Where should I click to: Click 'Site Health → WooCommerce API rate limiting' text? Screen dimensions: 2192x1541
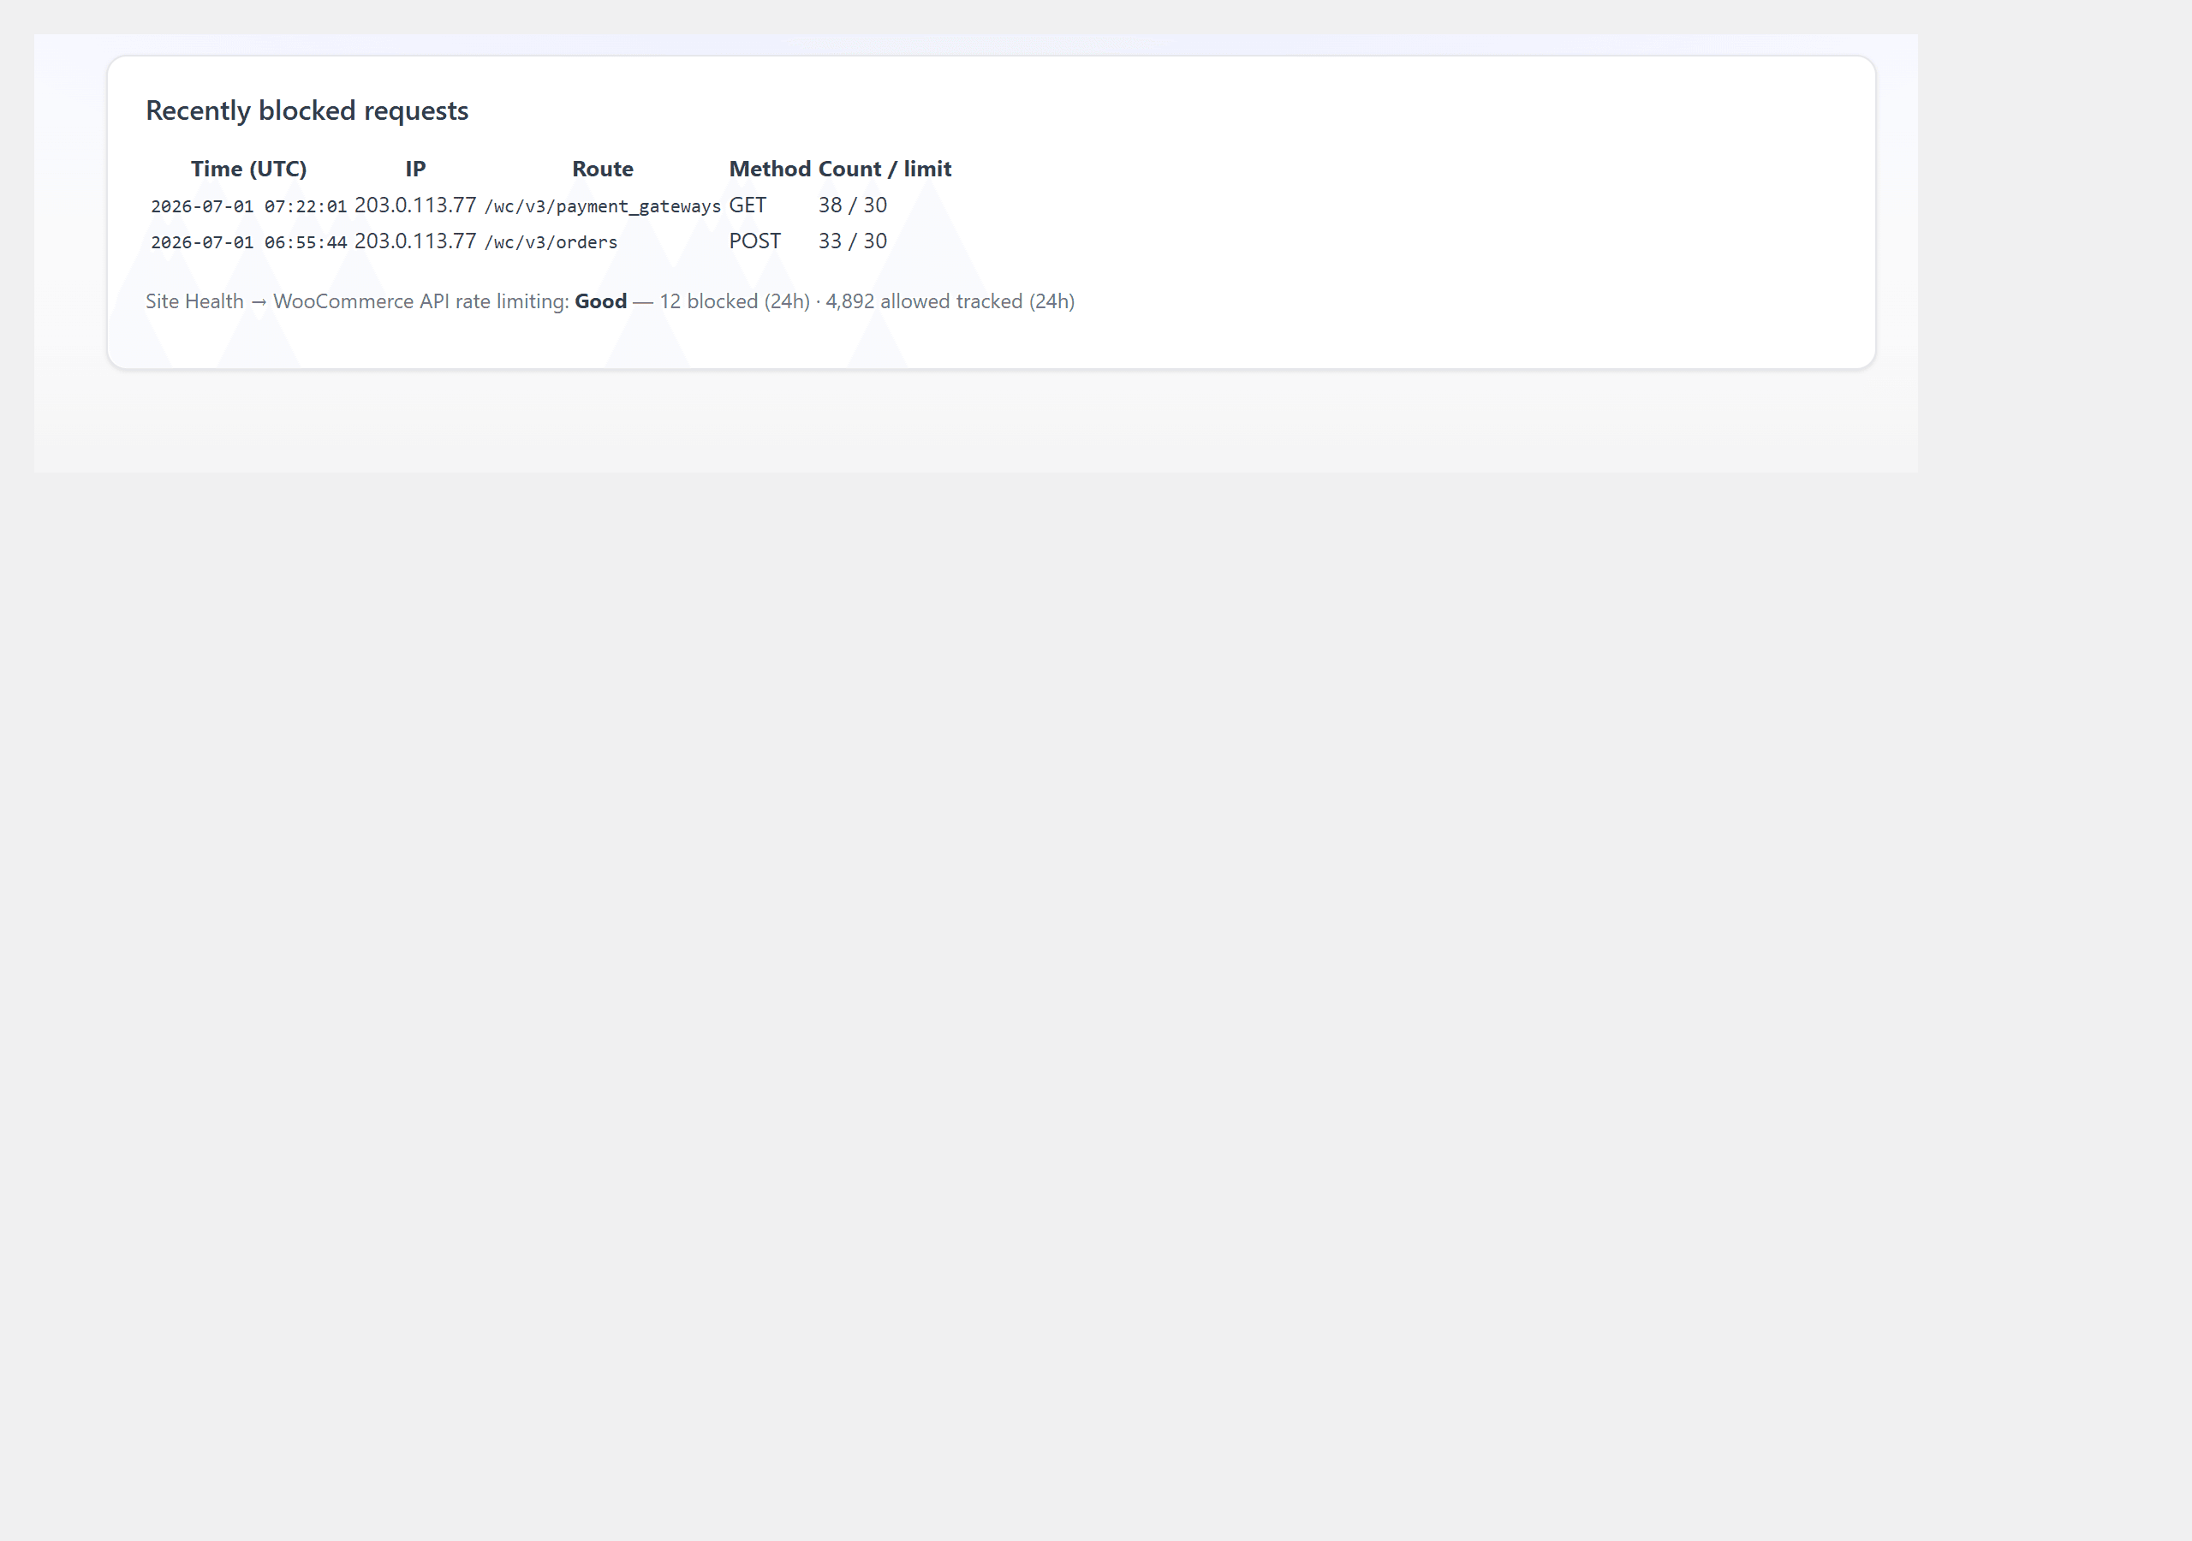pos(357,301)
